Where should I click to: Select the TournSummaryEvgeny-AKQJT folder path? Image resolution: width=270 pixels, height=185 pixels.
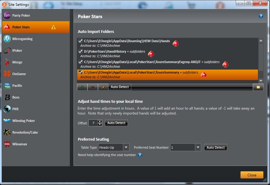pos(142,62)
